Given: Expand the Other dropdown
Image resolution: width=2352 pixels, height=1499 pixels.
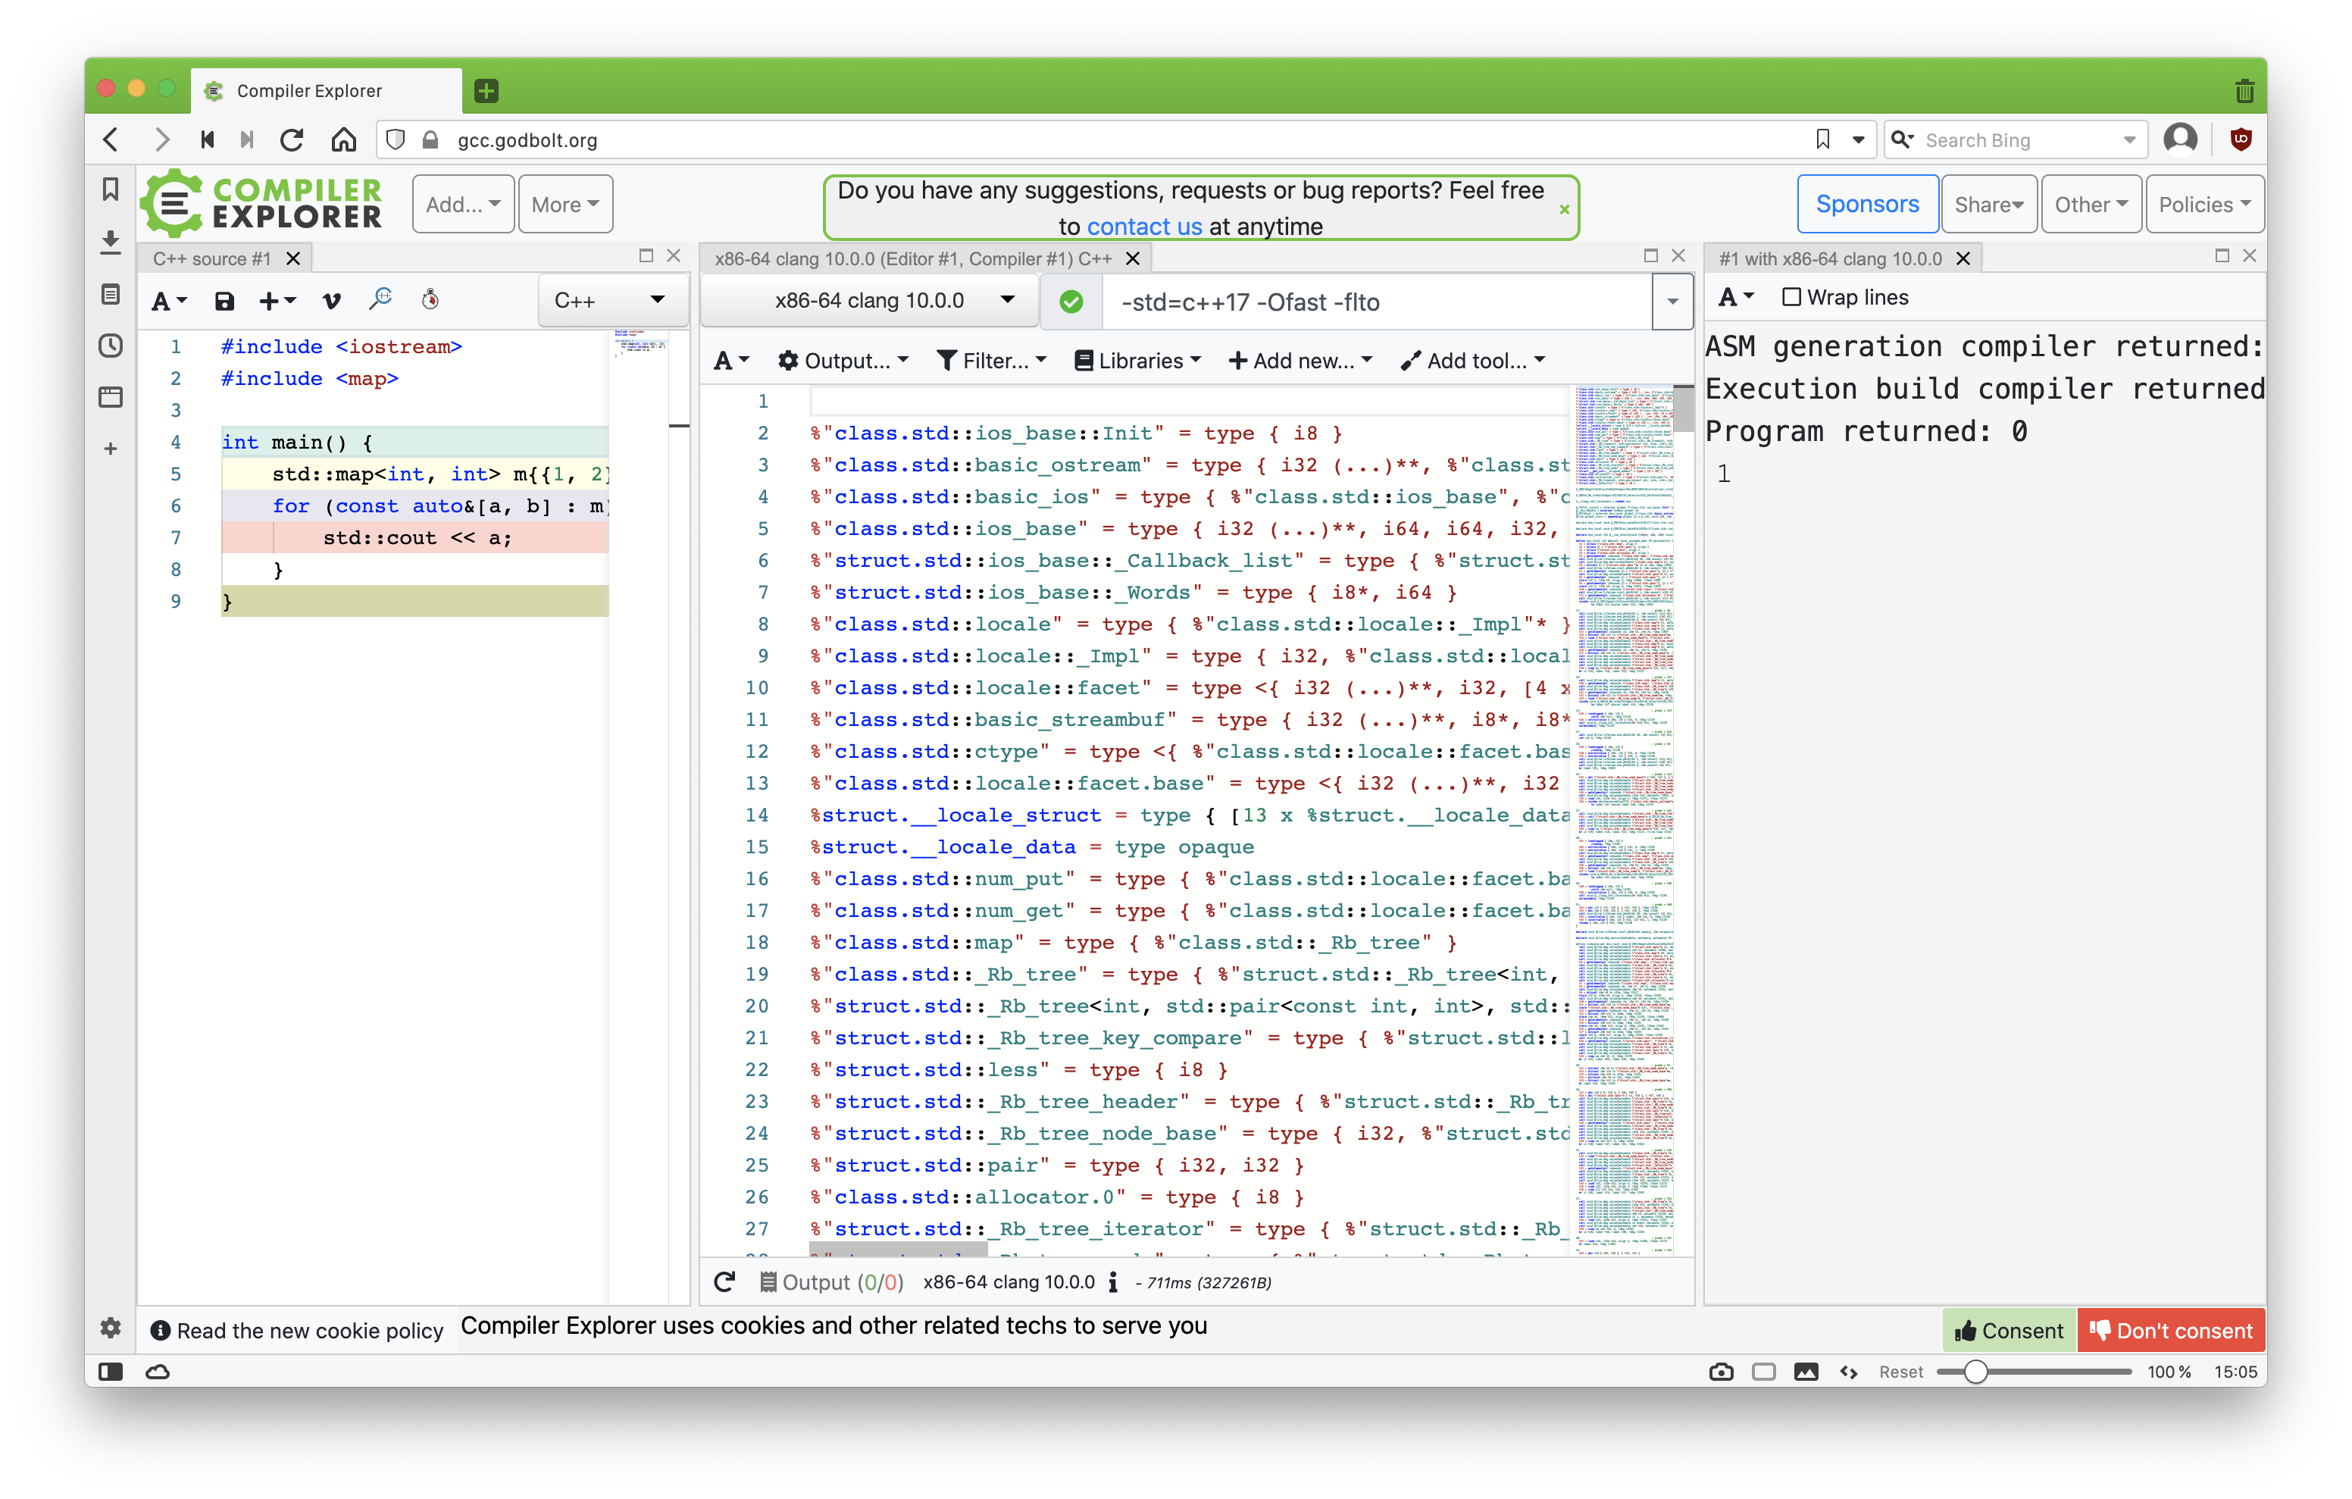Looking at the screenshot, I should 2091,204.
